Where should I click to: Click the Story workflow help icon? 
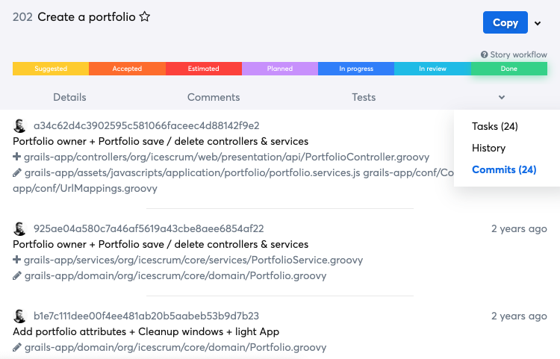tap(484, 54)
